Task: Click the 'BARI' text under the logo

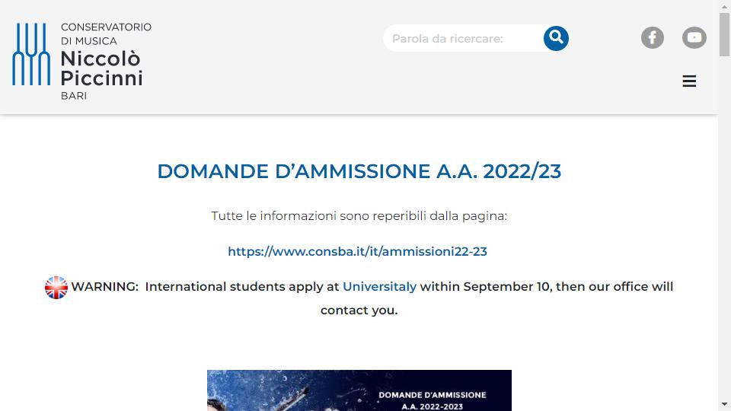Action: point(74,96)
